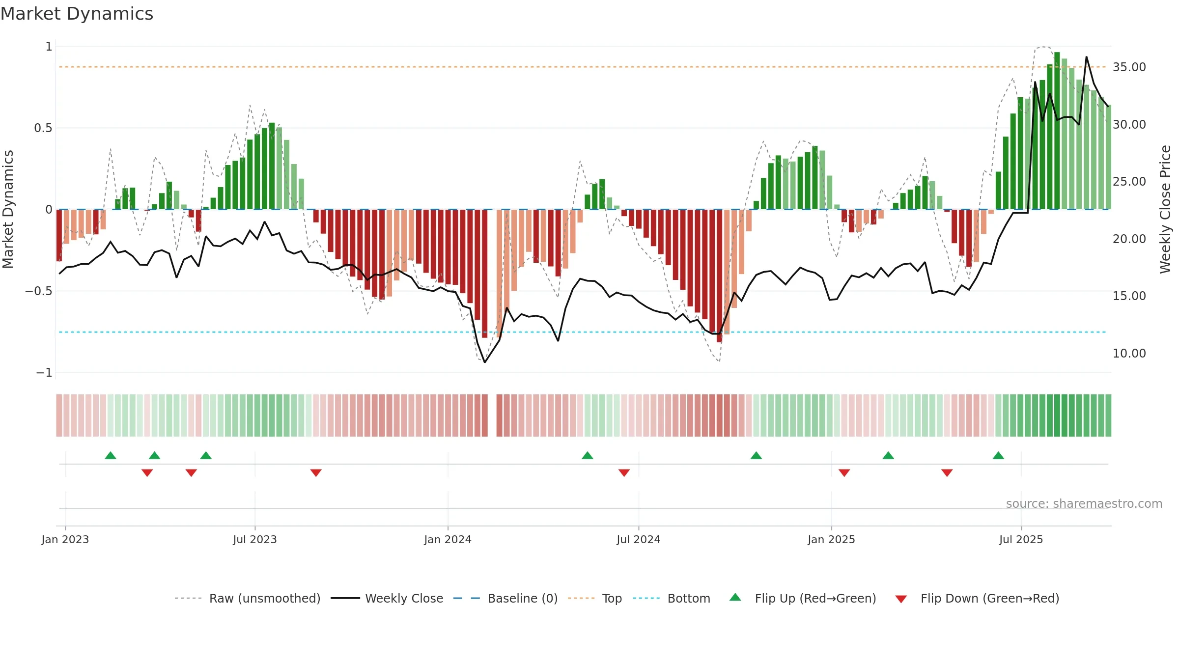Click the −0.5 Market Dynamics axis tick
1179x663 pixels.
(39, 291)
